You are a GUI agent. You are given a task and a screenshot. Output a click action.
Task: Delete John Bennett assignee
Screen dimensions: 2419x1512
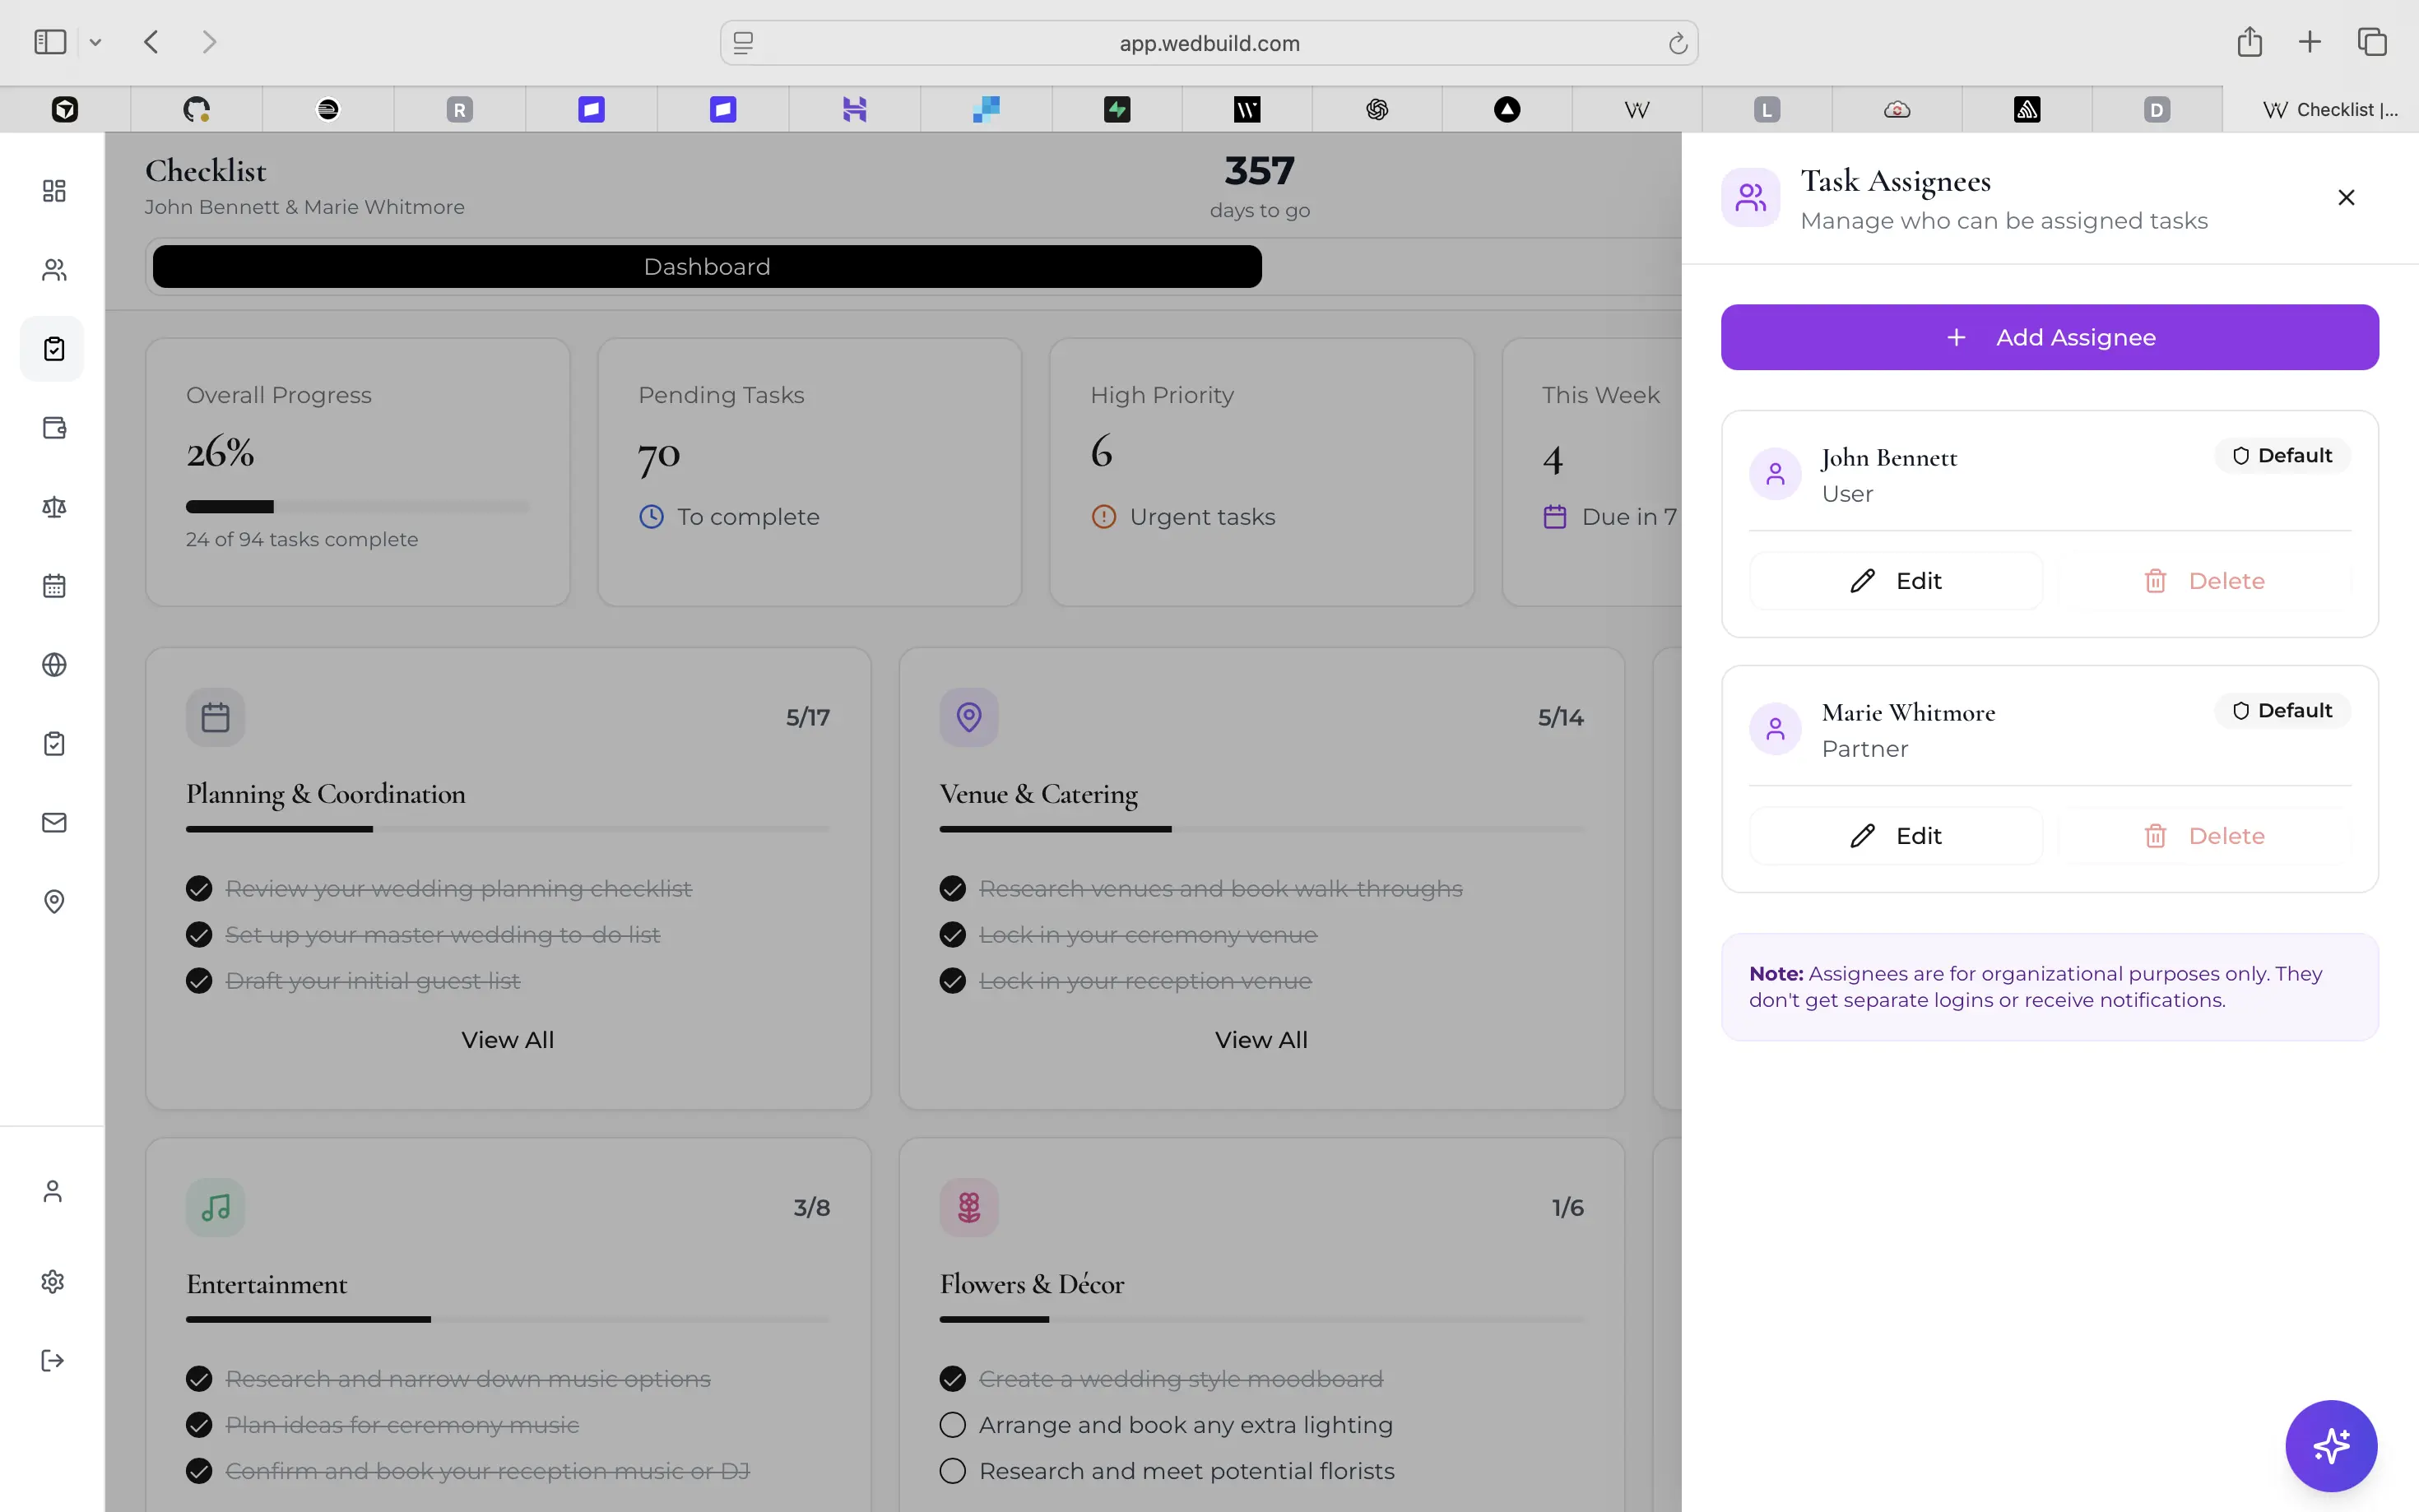pyautogui.click(x=2204, y=580)
